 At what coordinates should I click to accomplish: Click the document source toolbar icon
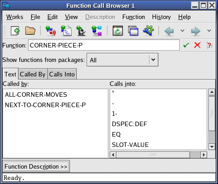[66, 31]
